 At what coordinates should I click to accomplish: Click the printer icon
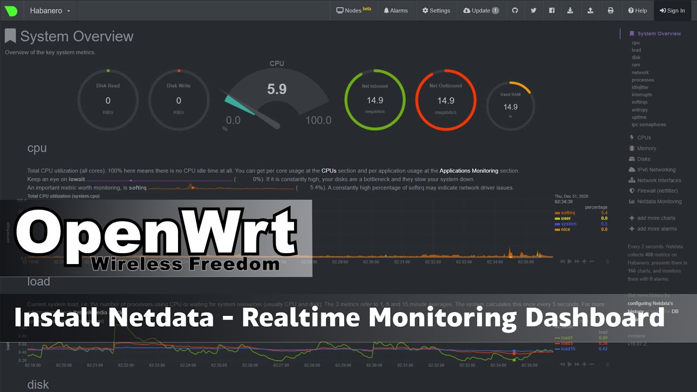610,10
